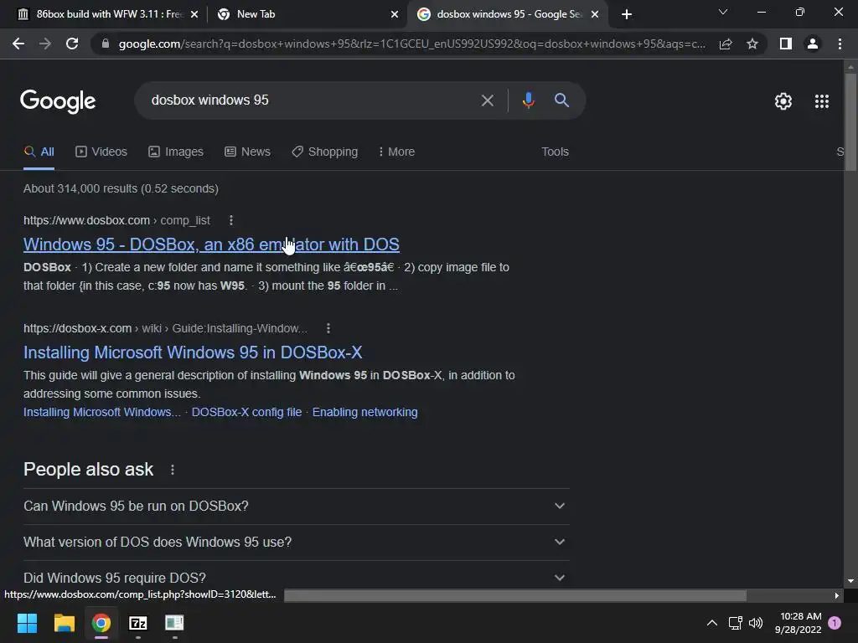
Task: Switch to Images results
Action: coord(176,152)
